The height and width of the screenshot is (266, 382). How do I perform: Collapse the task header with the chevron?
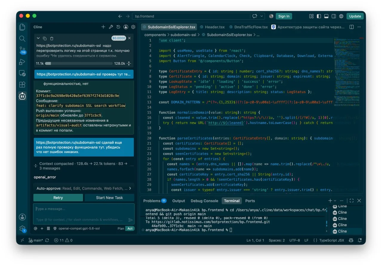coord(38,38)
